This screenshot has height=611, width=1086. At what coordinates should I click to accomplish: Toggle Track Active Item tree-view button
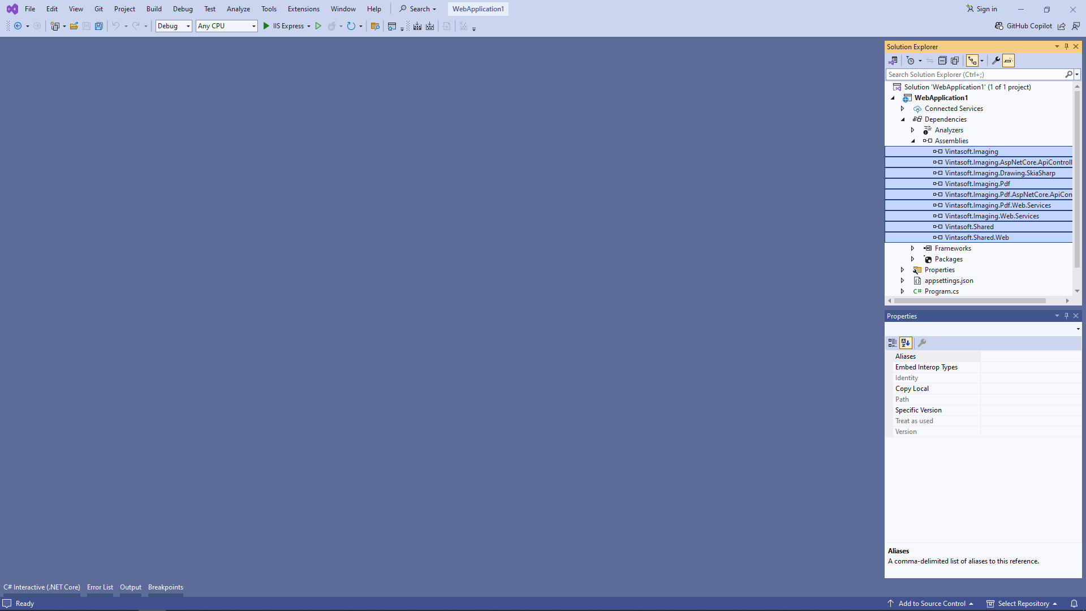(x=972, y=61)
